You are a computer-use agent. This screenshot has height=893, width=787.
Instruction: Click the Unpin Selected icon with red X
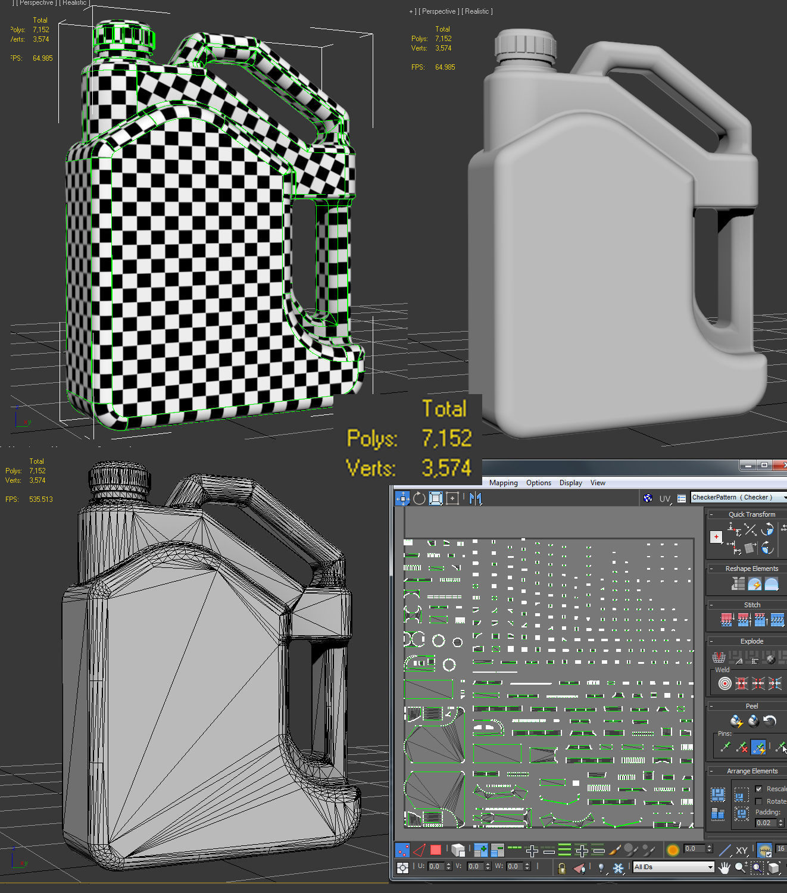[x=742, y=747]
